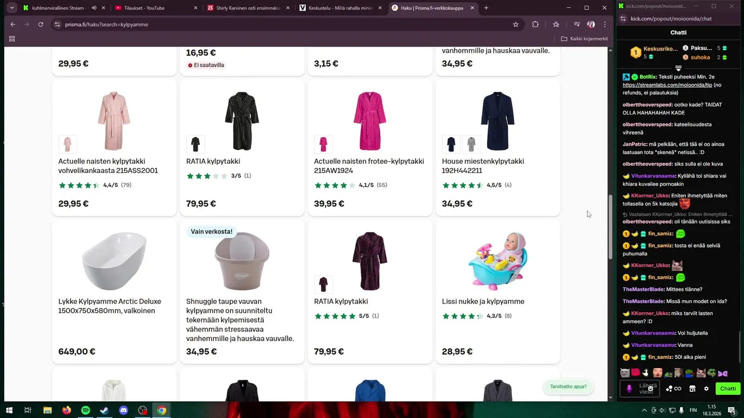Open the emoji picker in chat input
The width and height of the screenshot is (744, 418).
pyautogui.click(x=650, y=389)
